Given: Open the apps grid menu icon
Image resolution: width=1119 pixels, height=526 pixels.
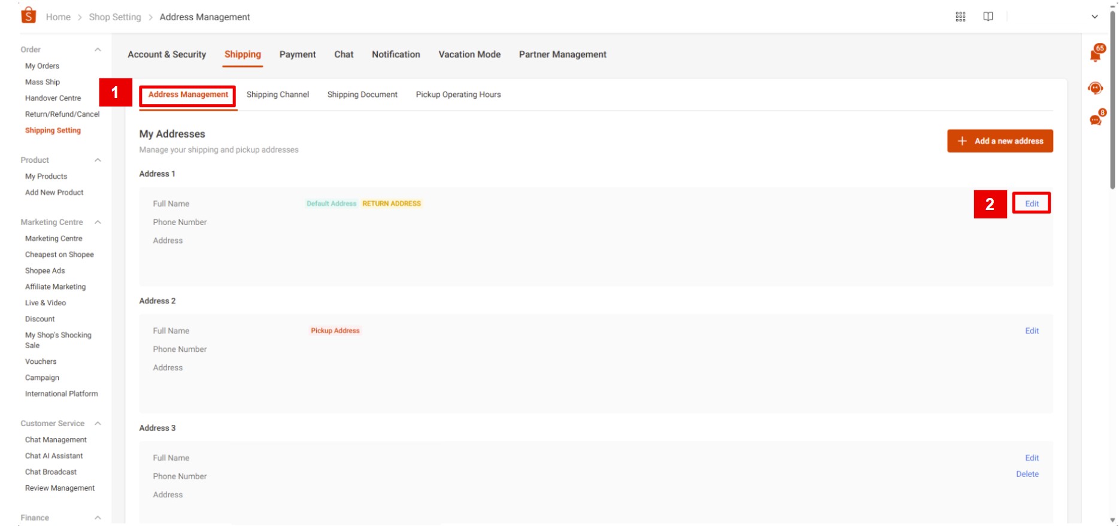Looking at the screenshot, I should pyautogui.click(x=960, y=17).
